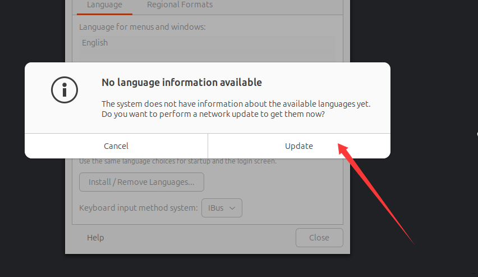Click empty area of language list below English

tap(208, 55)
